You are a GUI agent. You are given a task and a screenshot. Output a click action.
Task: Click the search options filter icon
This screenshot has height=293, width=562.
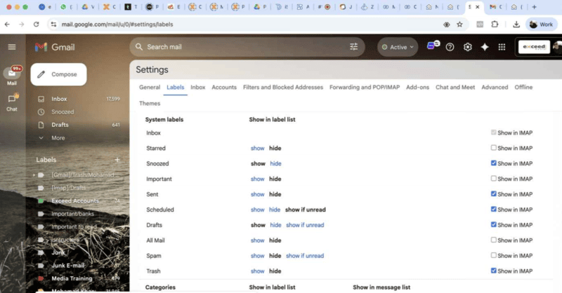pyautogui.click(x=353, y=47)
